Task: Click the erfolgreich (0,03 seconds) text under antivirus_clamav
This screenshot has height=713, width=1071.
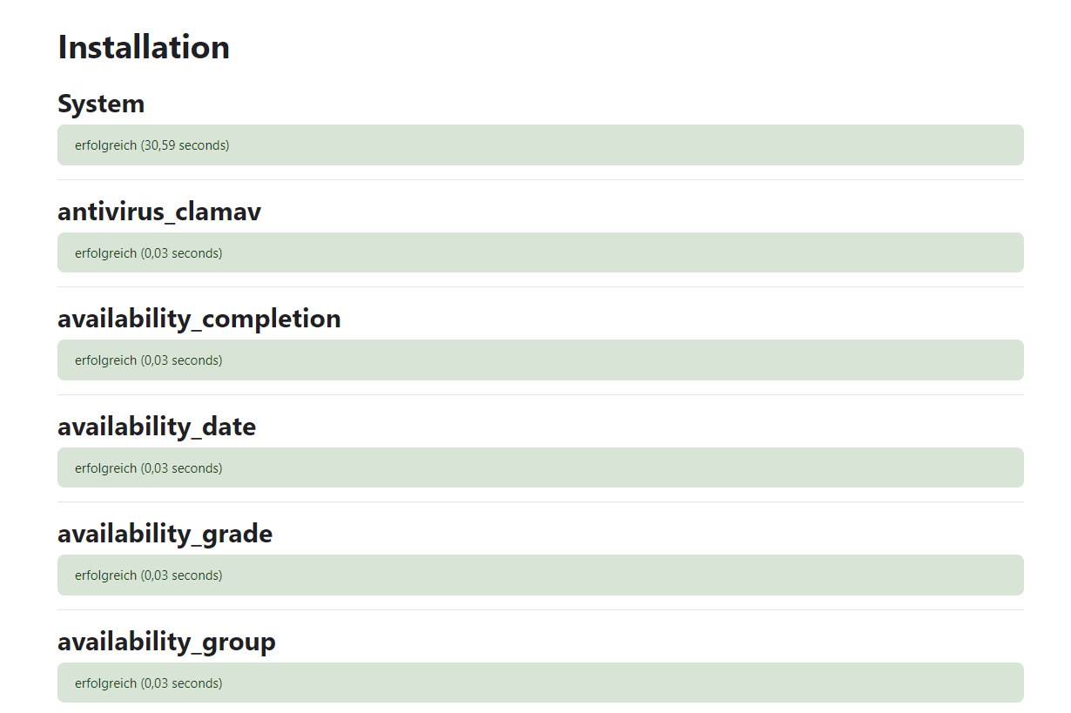Action: tap(148, 252)
